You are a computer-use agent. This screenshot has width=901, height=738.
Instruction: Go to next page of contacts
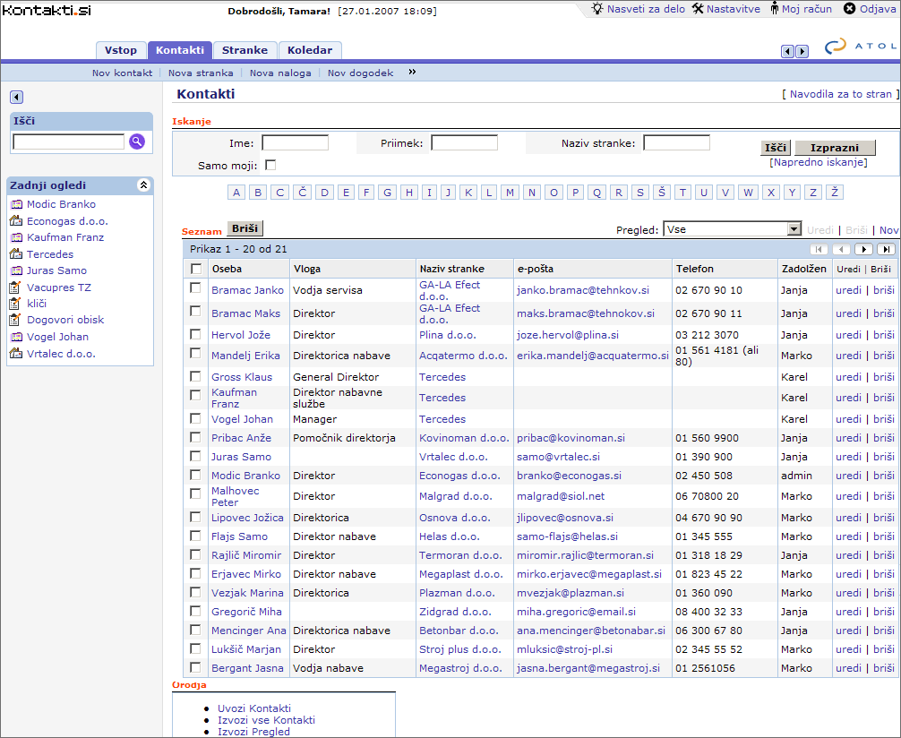(863, 250)
